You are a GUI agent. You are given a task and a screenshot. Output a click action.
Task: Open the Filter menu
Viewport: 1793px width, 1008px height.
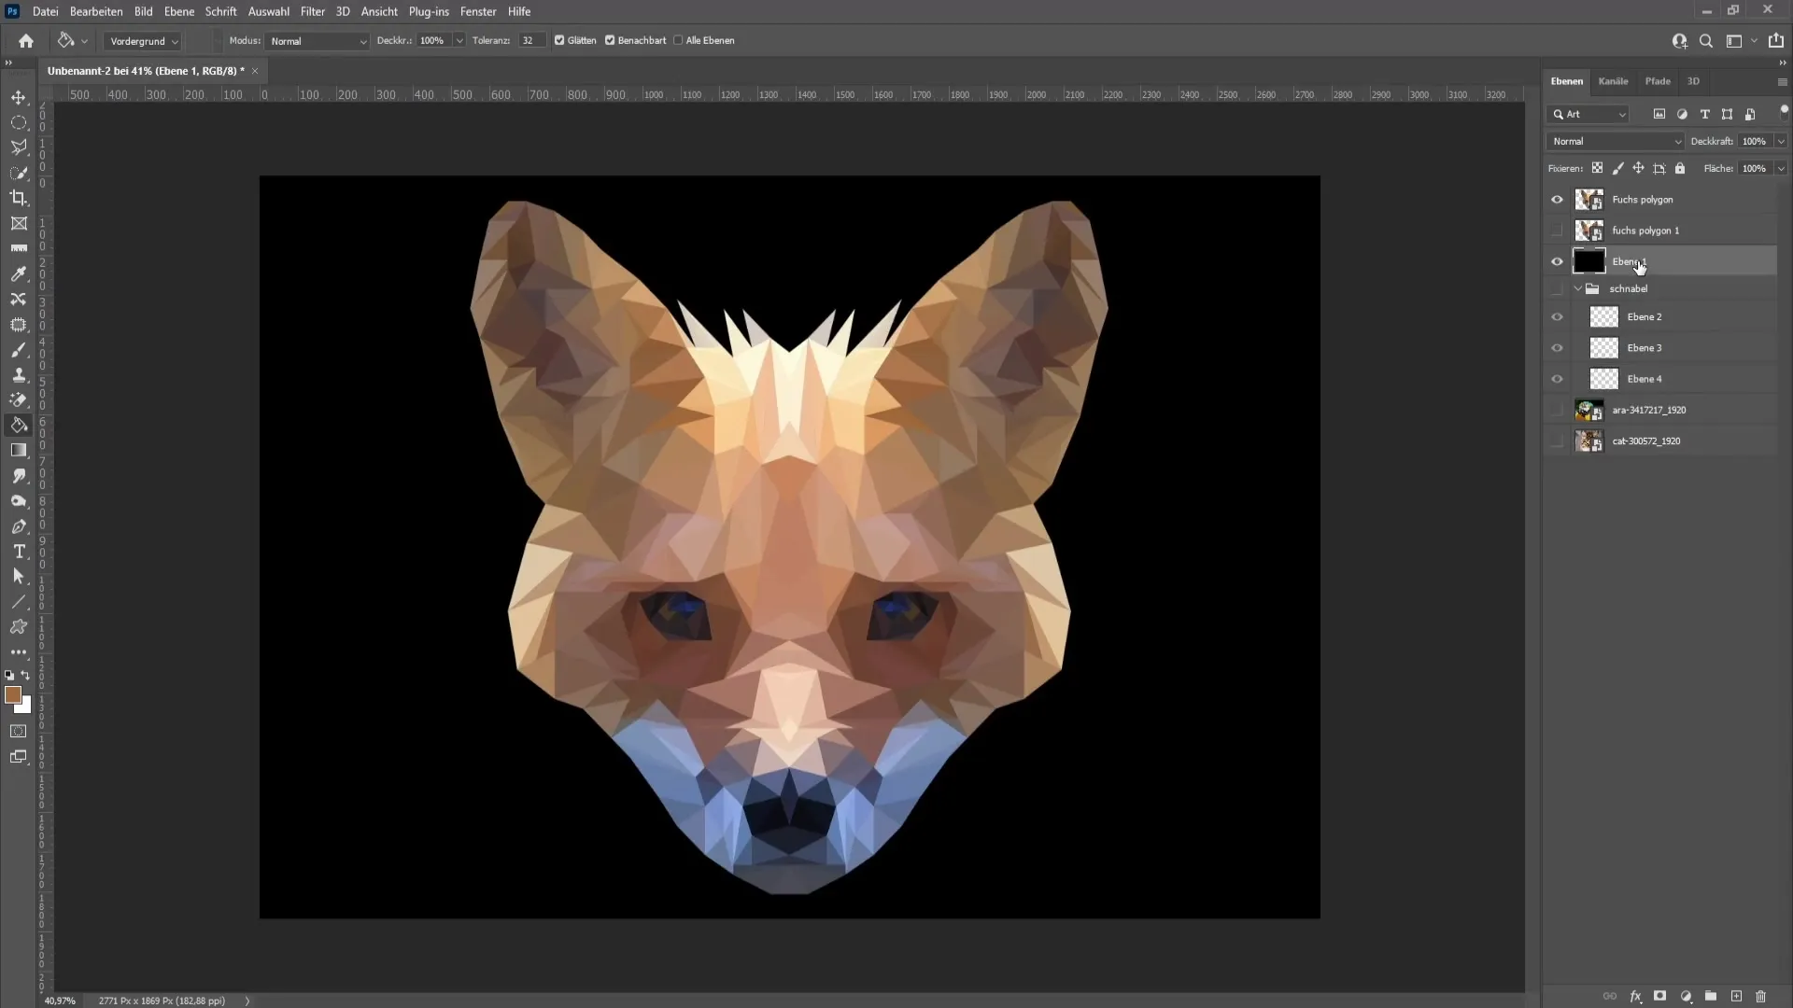coord(312,11)
